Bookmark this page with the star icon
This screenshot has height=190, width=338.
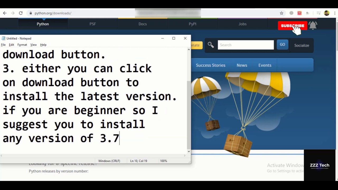pyautogui.click(x=281, y=13)
